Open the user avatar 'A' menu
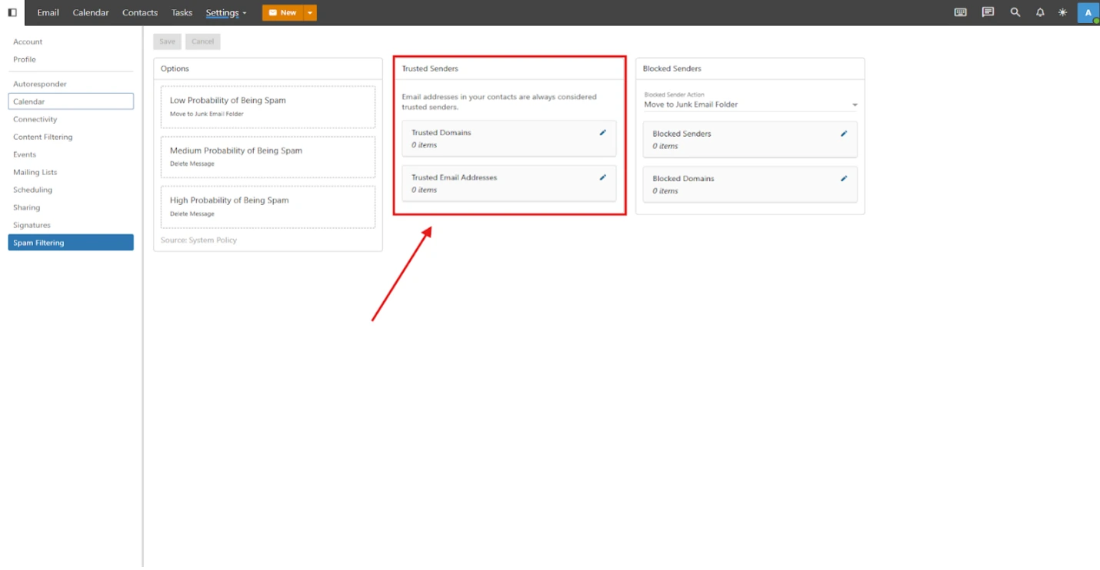 pyautogui.click(x=1088, y=12)
